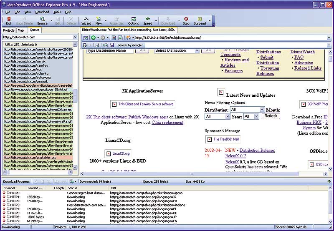Click the browser address URL field
Image resolution: width=334 pixels, height=231 pixels.
pyautogui.click(x=231, y=38)
